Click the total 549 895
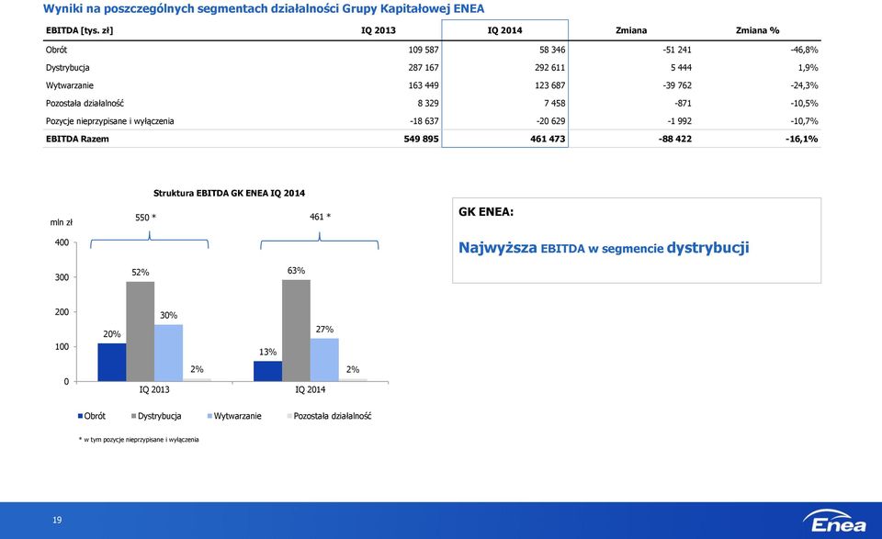The height and width of the screenshot is (539, 882). [422, 139]
